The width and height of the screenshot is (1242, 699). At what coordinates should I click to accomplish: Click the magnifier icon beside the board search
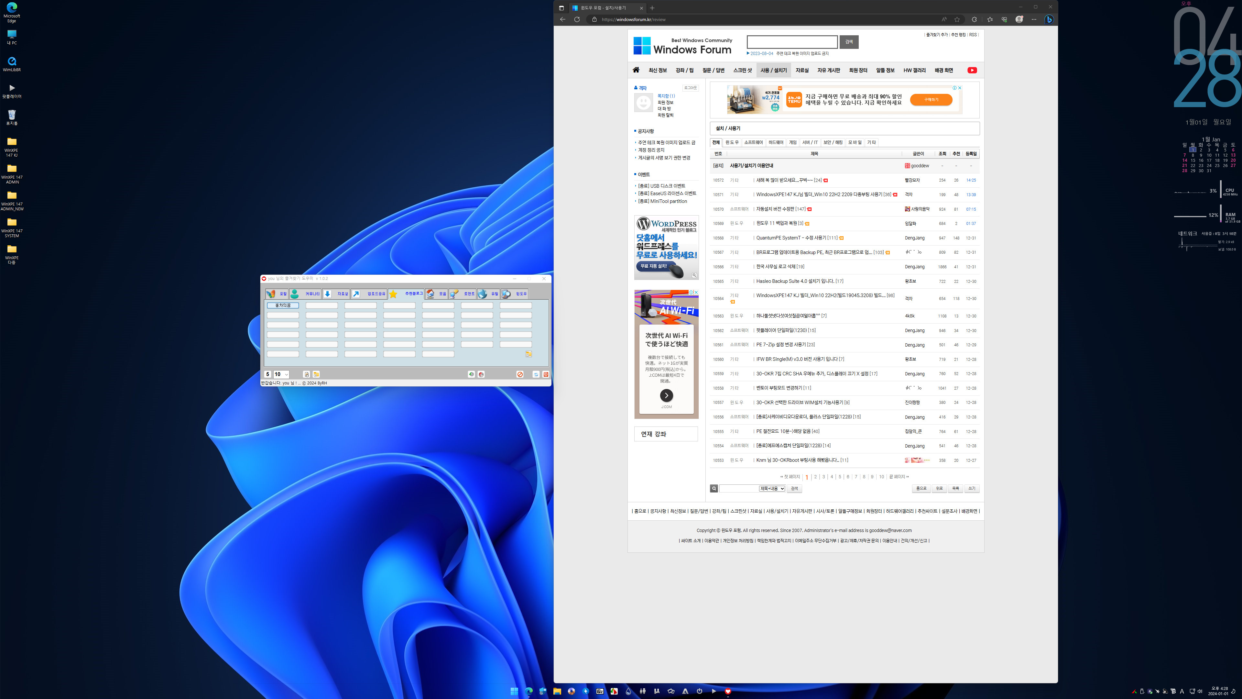click(714, 489)
